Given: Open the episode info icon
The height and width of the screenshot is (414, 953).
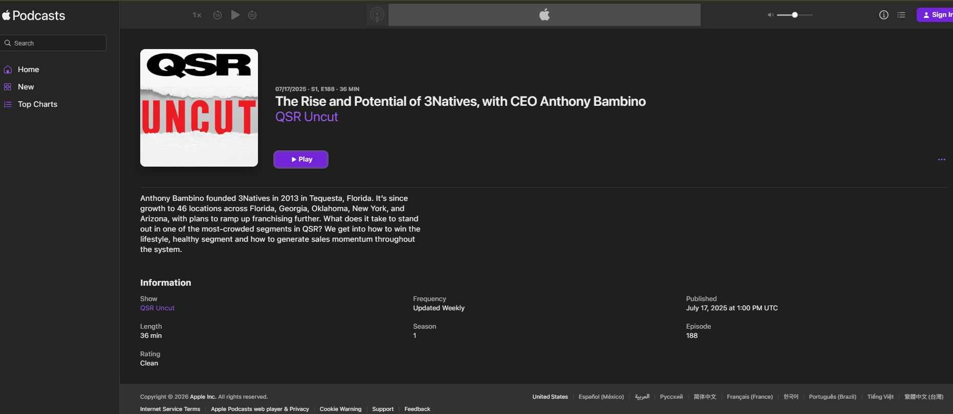Looking at the screenshot, I should (x=884, y=15).
